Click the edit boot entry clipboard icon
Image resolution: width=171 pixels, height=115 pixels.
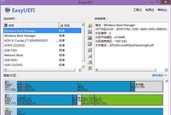tap(90, 44)
